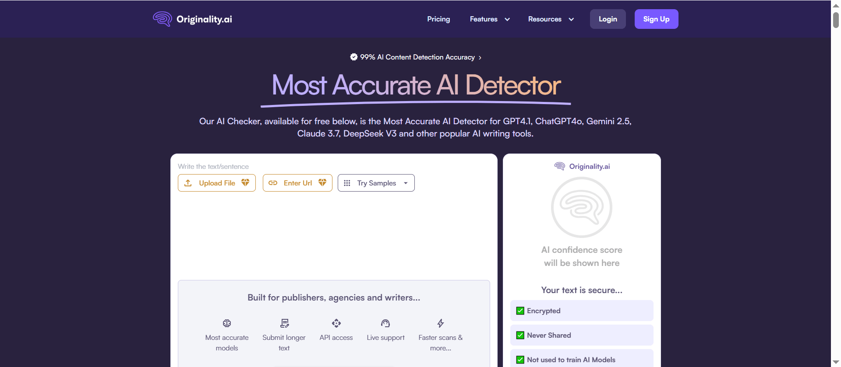Open the Try Samples dropdown

point(376,183)
